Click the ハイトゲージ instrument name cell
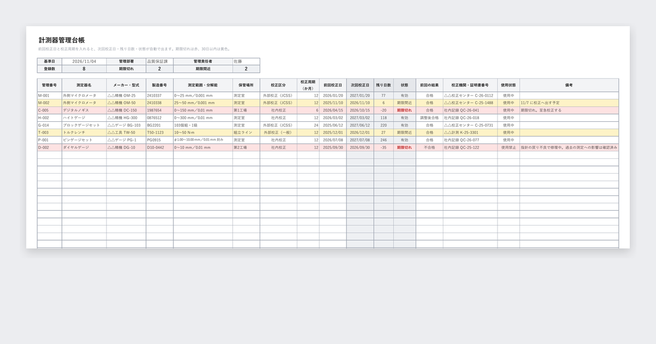This screenshot has width=656, height=344. point(84,118)
